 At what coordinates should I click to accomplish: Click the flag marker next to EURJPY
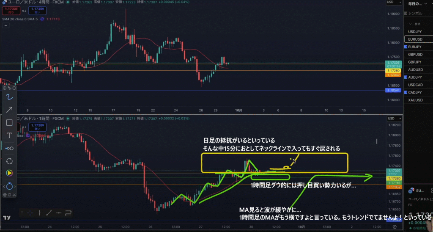(406, 47)
